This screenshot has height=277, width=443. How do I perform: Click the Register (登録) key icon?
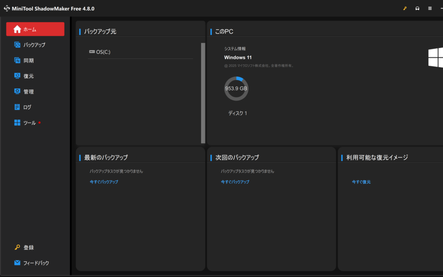point(17,248)
